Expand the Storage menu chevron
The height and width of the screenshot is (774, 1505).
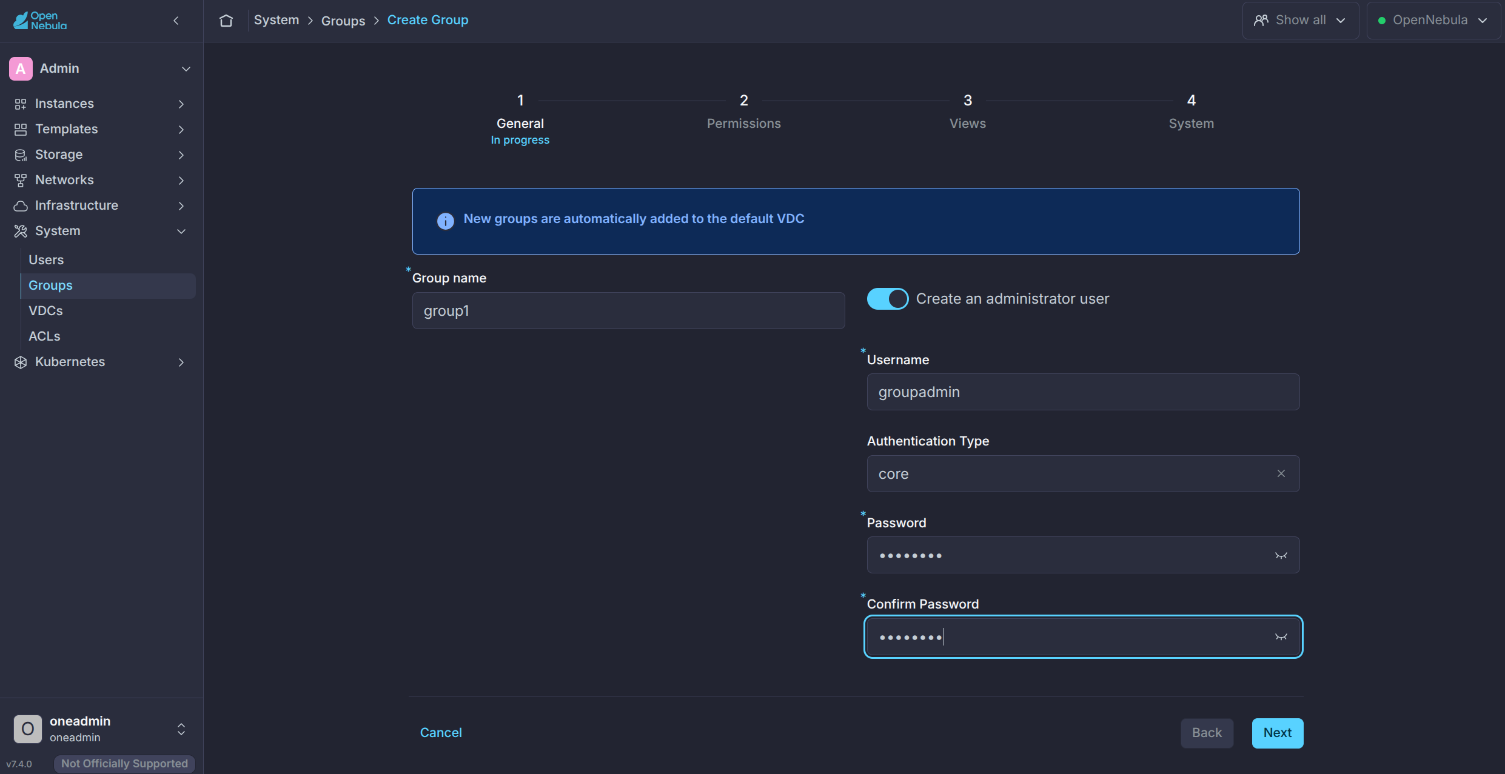(181, 155)
